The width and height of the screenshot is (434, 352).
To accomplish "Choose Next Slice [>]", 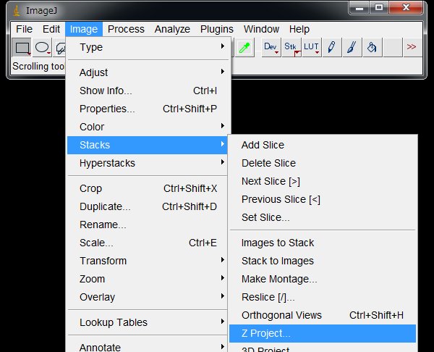I will (x=323, y=181).
